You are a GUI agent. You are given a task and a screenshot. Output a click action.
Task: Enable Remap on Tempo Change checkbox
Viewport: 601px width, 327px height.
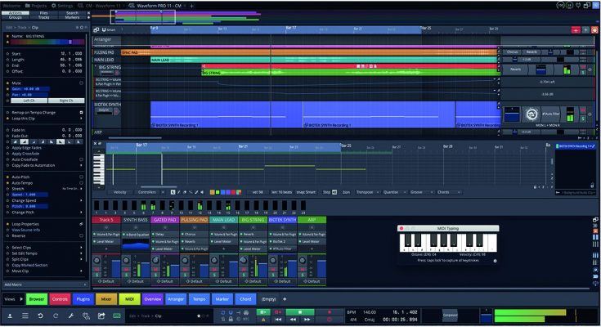(x=81, y=110)
